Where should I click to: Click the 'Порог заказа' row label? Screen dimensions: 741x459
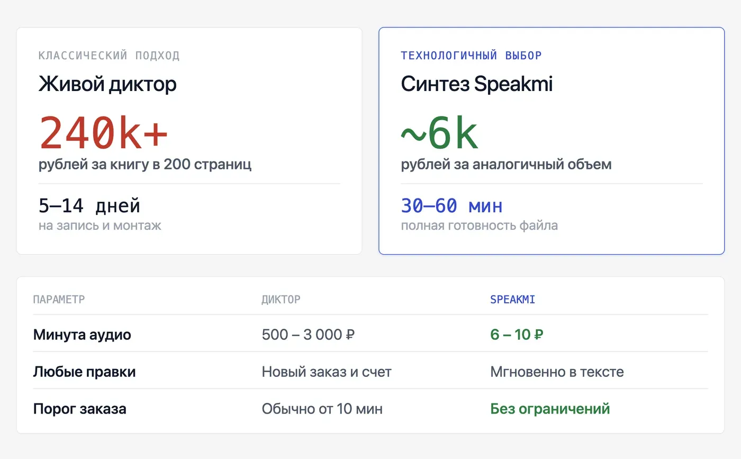tap(79, 409)
